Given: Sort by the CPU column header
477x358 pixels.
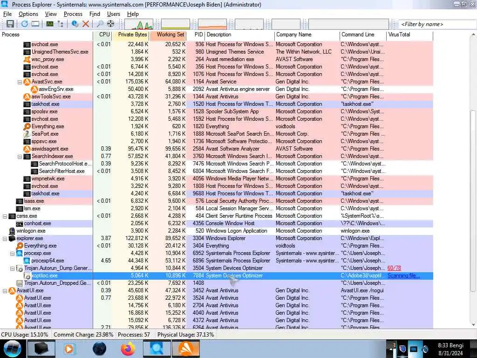Looking at the screenshot, I should point(103,34).
